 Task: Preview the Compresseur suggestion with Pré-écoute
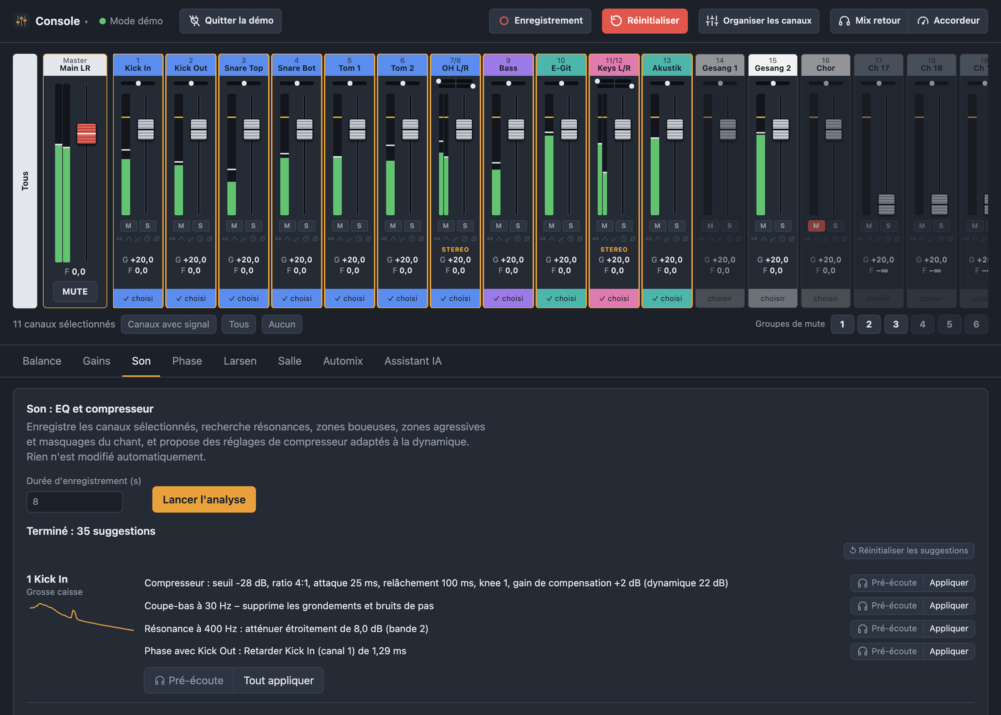pos(887,583)
